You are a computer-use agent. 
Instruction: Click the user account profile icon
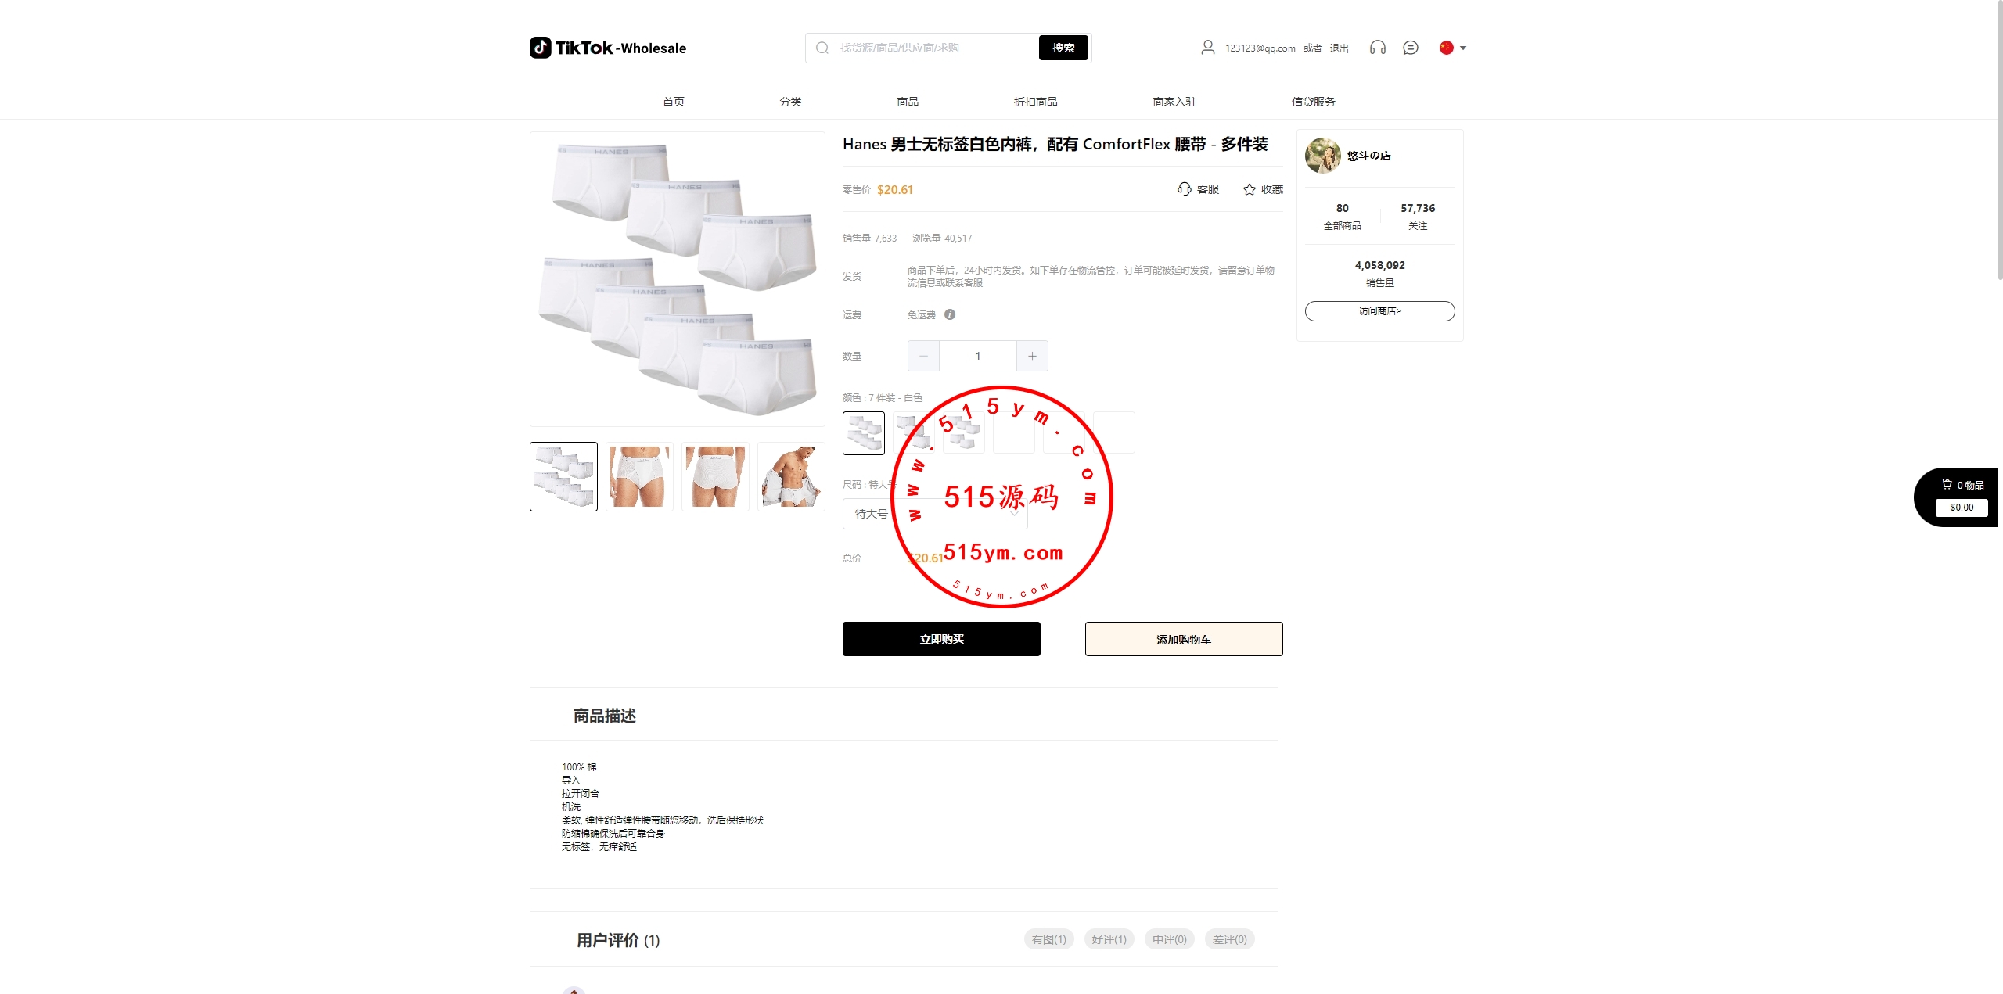[1207, 48]
